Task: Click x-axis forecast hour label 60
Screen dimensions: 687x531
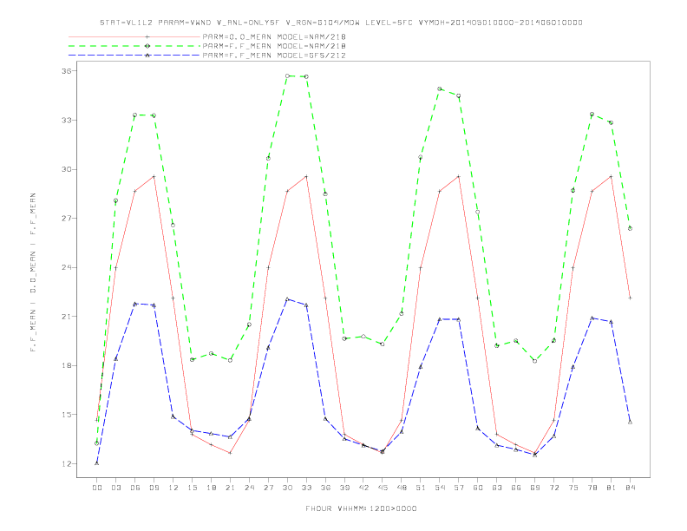Action: click(478, 488)
